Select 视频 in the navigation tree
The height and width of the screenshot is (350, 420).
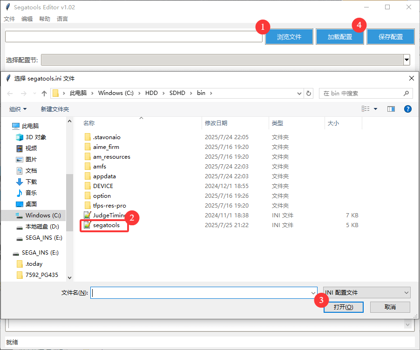[x=27, y=148]
